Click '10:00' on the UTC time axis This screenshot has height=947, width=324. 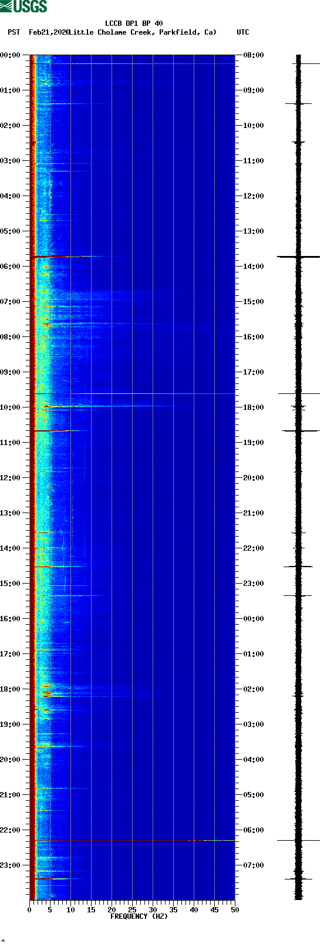(x=254, y=126)
